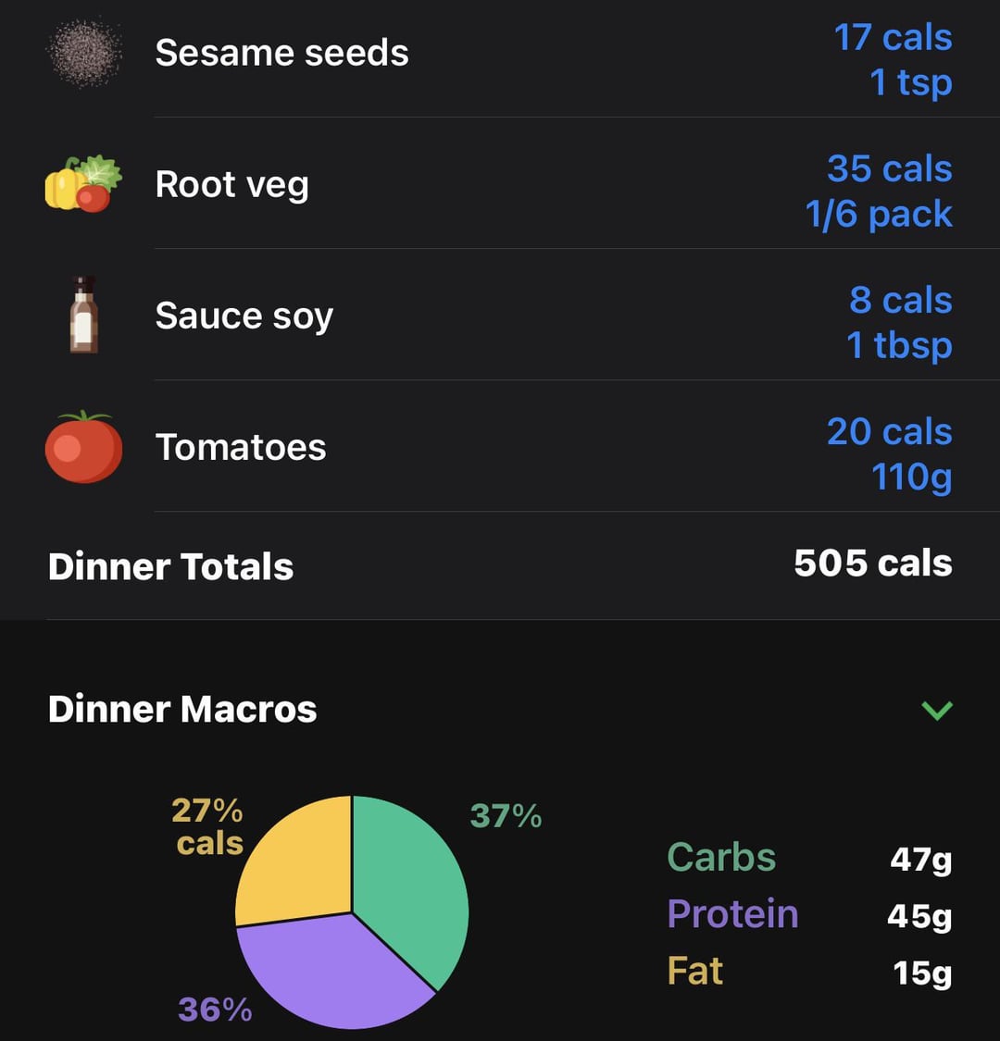Tap the Sesame seeds food icon
The image size is (1000, 1041).
coord(84,53)
